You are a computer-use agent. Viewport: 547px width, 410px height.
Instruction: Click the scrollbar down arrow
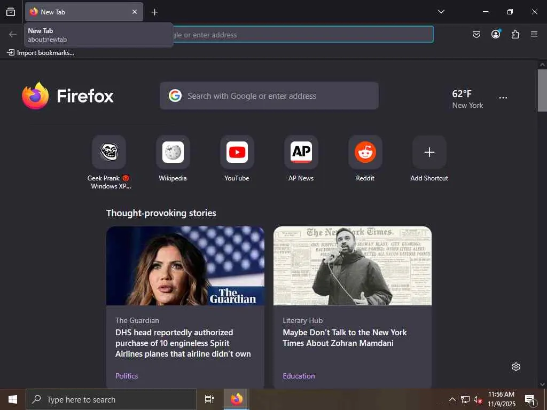(542, 384)
